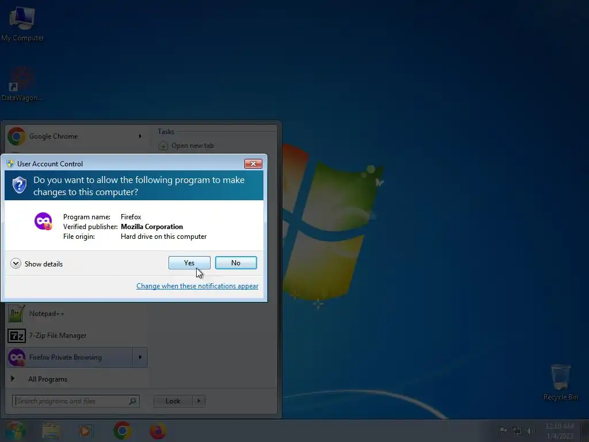Click the magnifier icon in Start search box

point(133,401)
